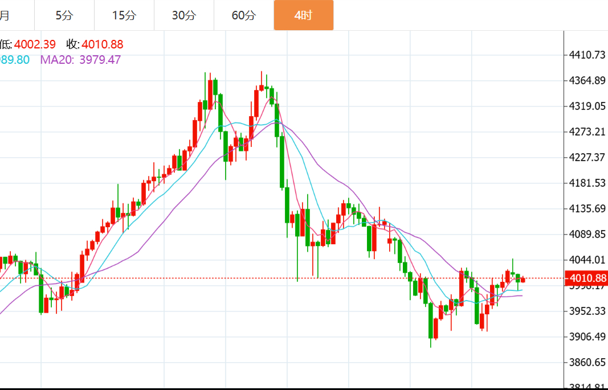The height and width of the screenshot is (390, 608).
Task: Click the 4410.73 price axis label
Action: coord(587,55)
